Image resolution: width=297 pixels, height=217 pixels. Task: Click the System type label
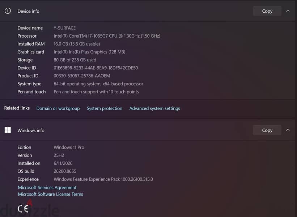click(x=29, y=84)
